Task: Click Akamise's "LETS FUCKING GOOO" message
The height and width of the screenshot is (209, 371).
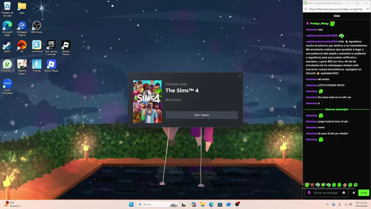Action: pyautogui.click(x=331, y=85)
